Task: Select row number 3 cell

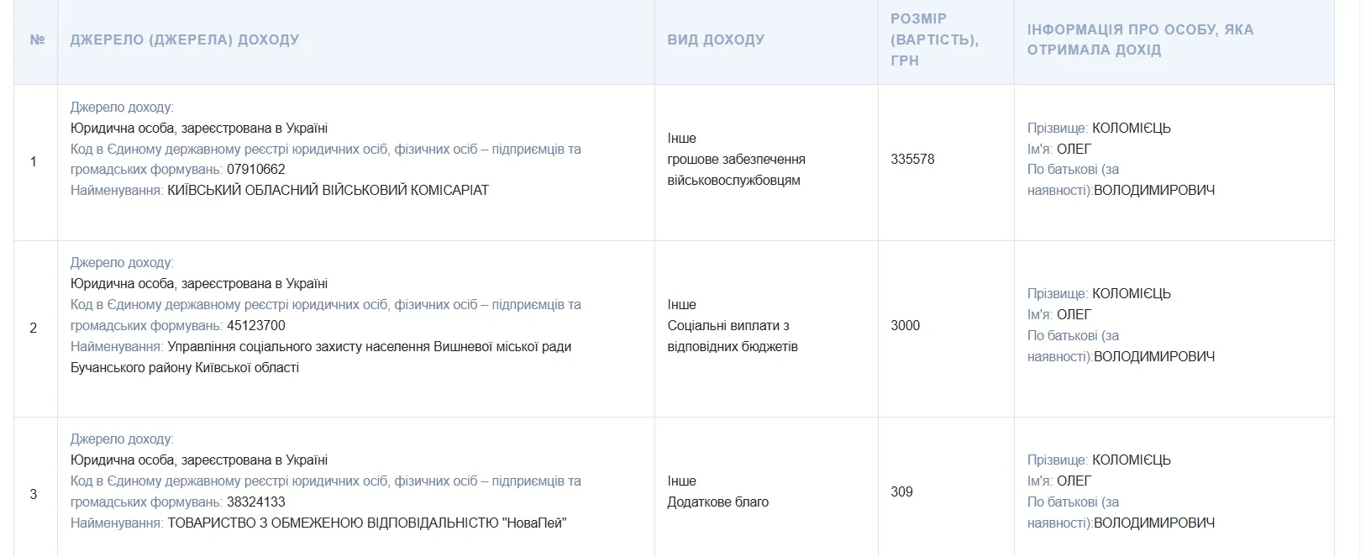Action: (34, 494)
